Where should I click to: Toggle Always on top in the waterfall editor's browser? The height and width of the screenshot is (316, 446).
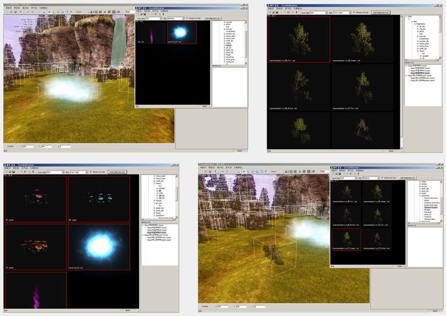[194, 18]
